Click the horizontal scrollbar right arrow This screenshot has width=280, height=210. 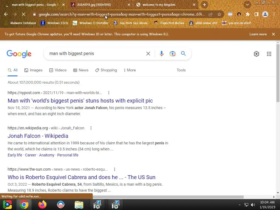click(274, 197)
